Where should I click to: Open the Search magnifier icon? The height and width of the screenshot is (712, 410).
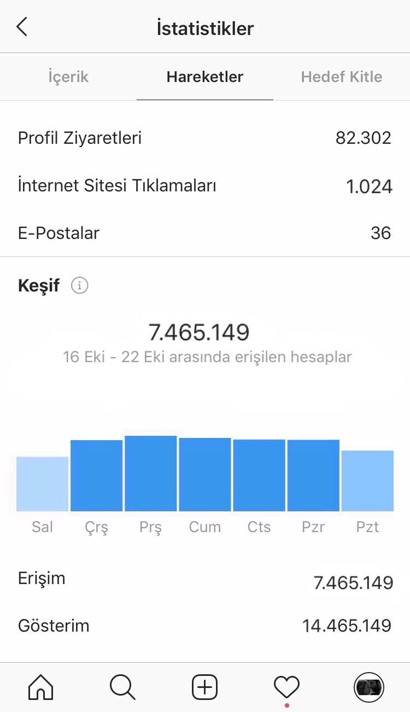click(x=122, y=687)
